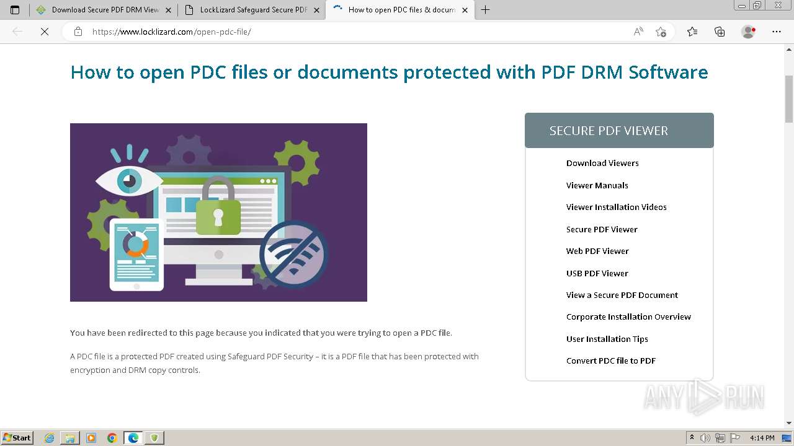
Task: Open the Favorites list icon
Action: click(x=692, y=32)
